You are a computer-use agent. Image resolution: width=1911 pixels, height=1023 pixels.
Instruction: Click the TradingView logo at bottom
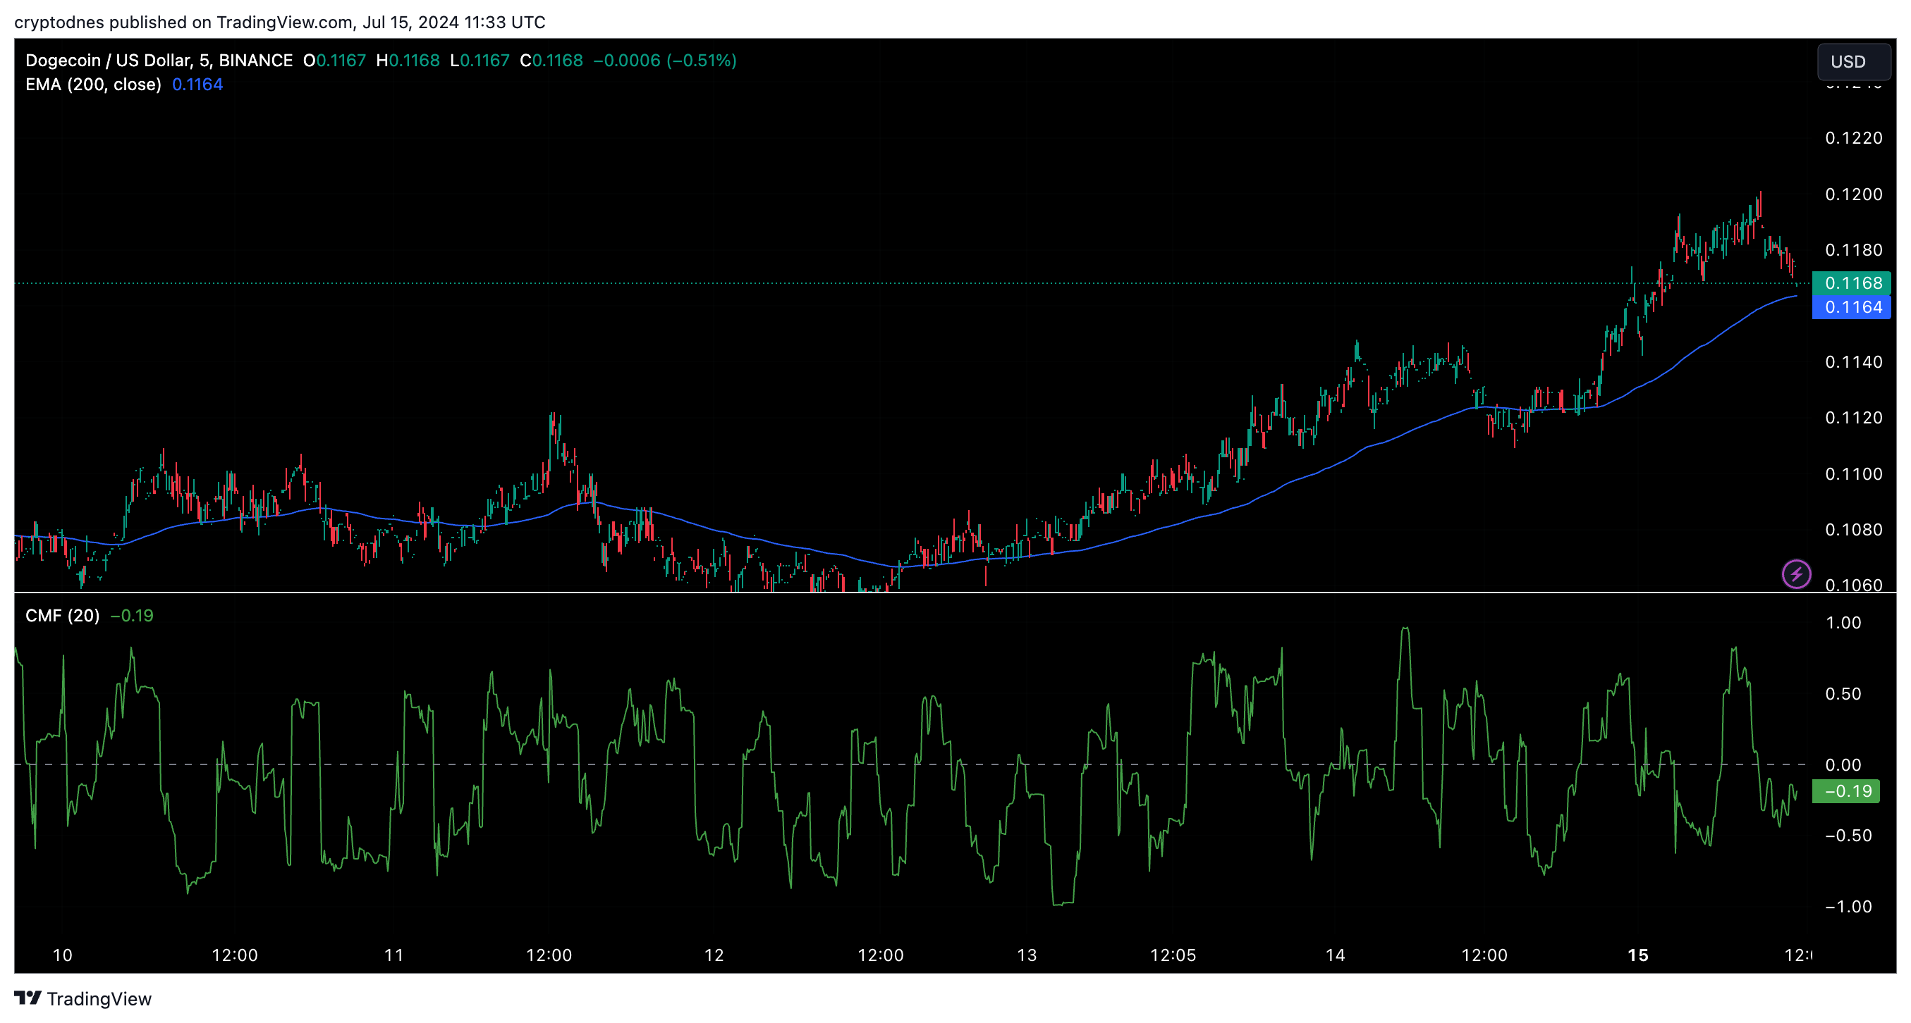coord(83,998)
